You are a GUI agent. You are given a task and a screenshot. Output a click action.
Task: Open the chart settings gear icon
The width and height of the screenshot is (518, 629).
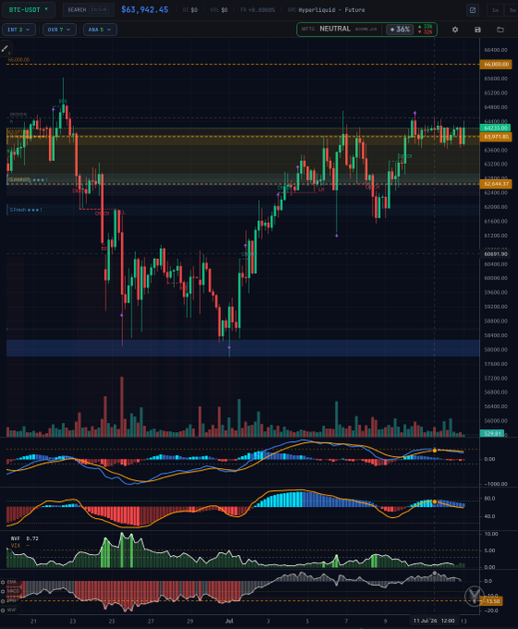(455, 30)
